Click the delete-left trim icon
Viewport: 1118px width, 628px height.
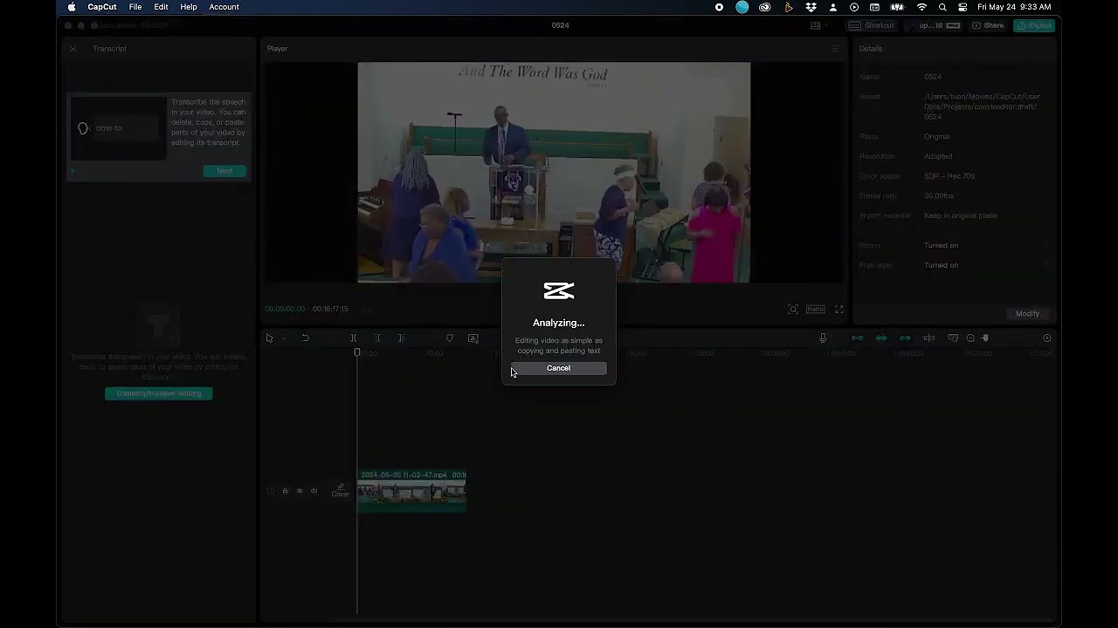coord(377,338)
